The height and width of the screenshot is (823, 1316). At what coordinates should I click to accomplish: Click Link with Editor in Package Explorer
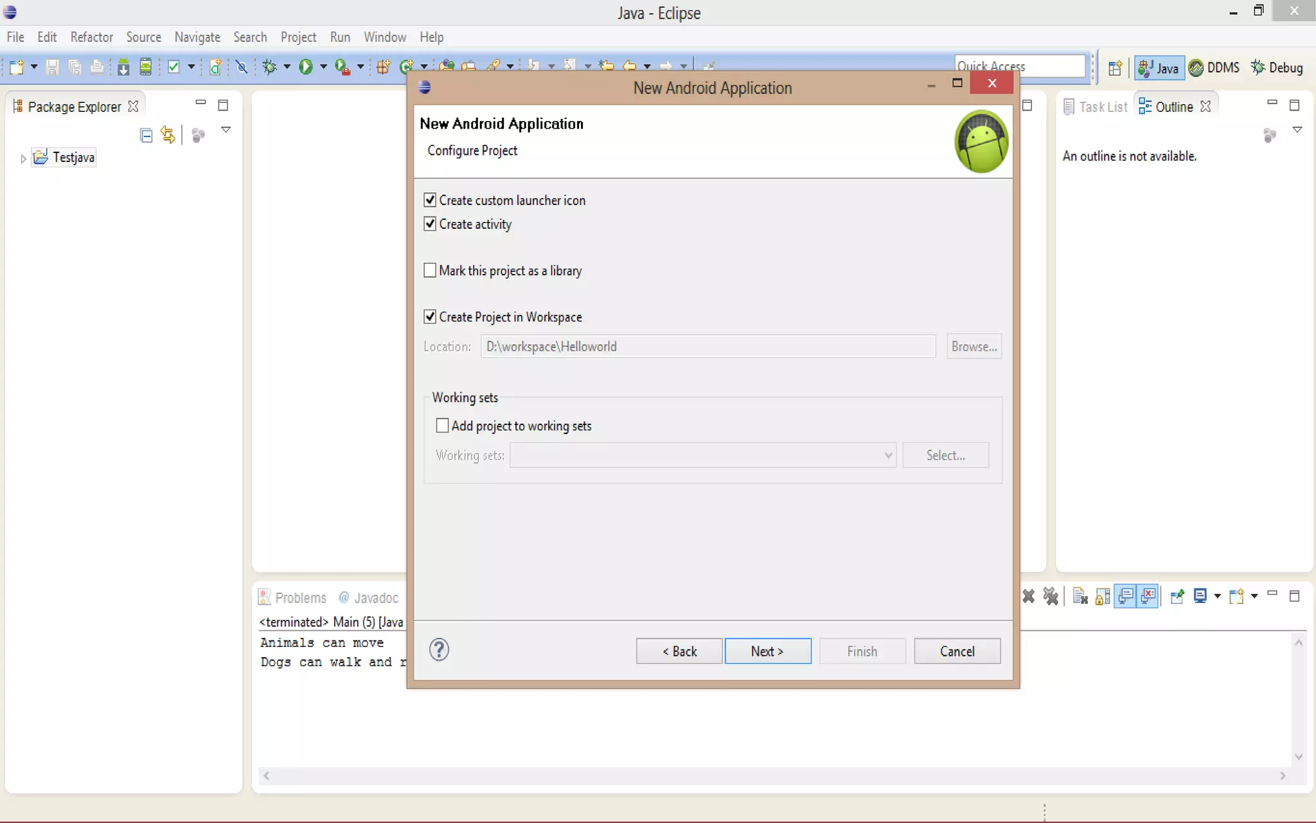click(168, 135)
